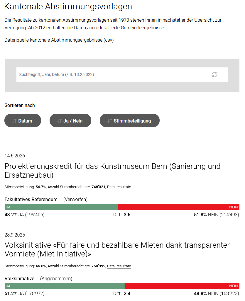Image resolution: width=245 pixels, height=301 pixels.
Task: Click the date 28.9.2025 entry
Action: click(15, 235)
